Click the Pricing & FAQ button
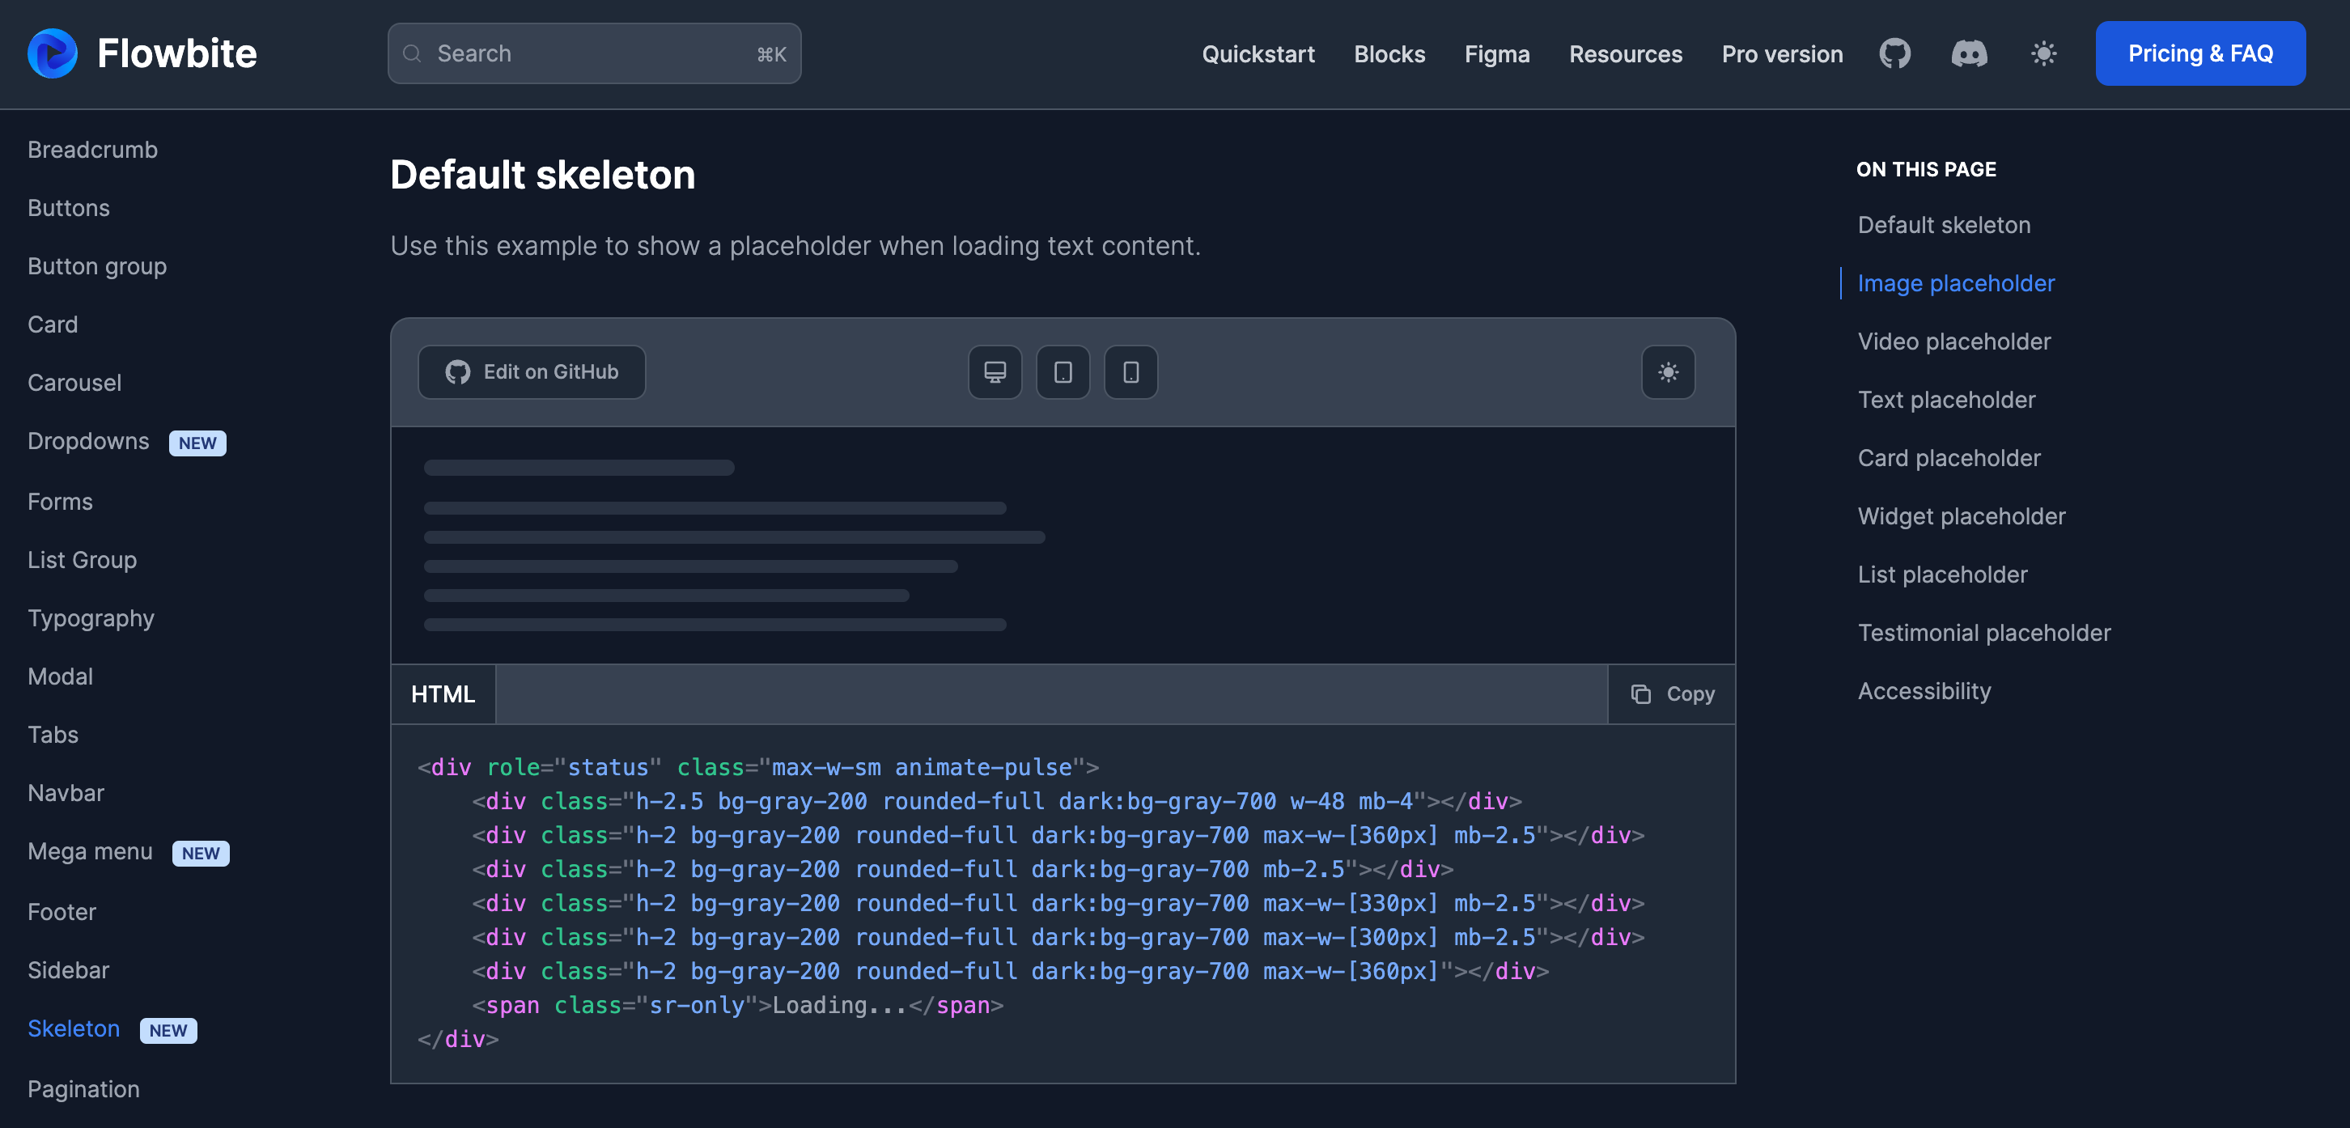The image size is (2350, 1128). click(x=2199, y=53)
